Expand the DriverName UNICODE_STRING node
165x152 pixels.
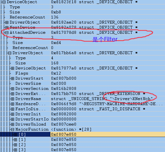[12, 99]
